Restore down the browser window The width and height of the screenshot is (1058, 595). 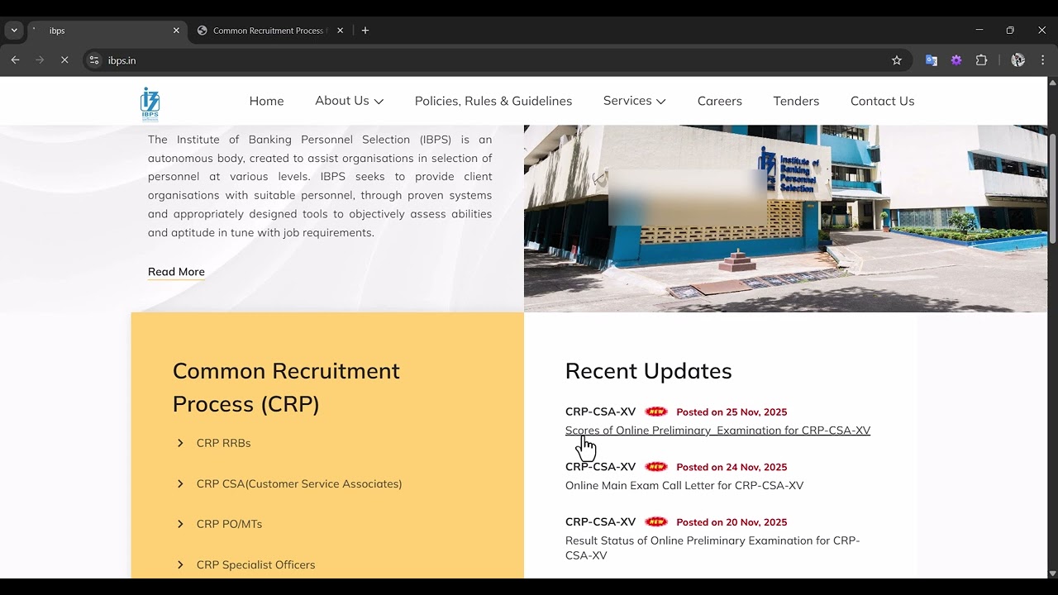1010,31
